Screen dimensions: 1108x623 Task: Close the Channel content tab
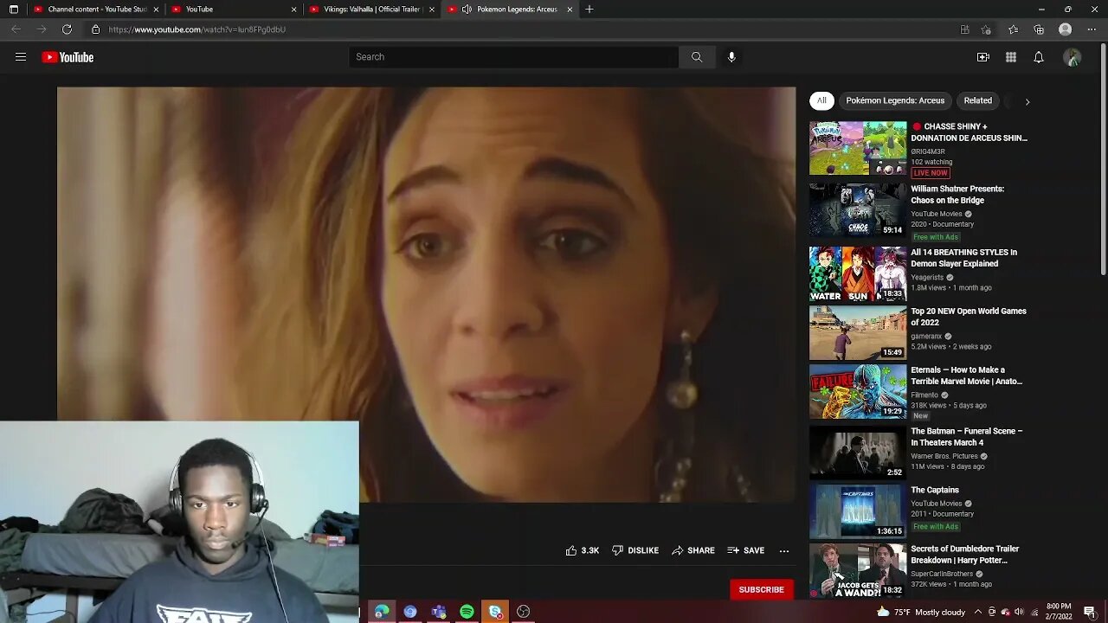(156, 9)
